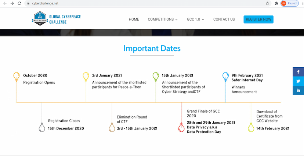Image resolution: width=304 pixels, height=156 pixels.
Task: Go to the Home menu item
Action: click(134, 19)
